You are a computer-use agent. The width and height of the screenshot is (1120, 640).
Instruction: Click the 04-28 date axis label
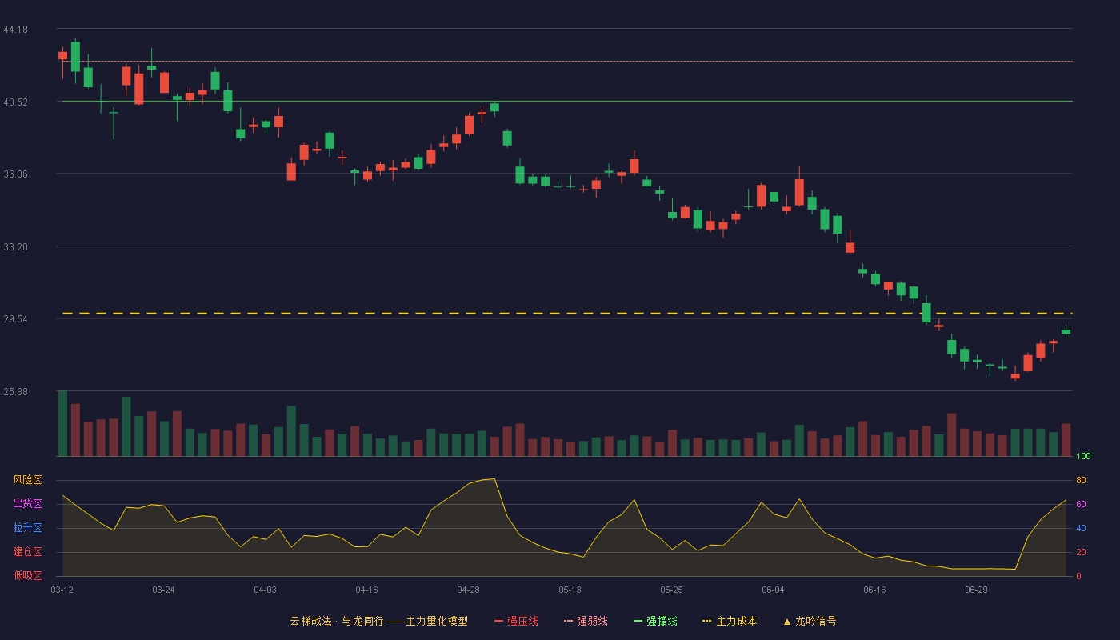pos(468,590)
